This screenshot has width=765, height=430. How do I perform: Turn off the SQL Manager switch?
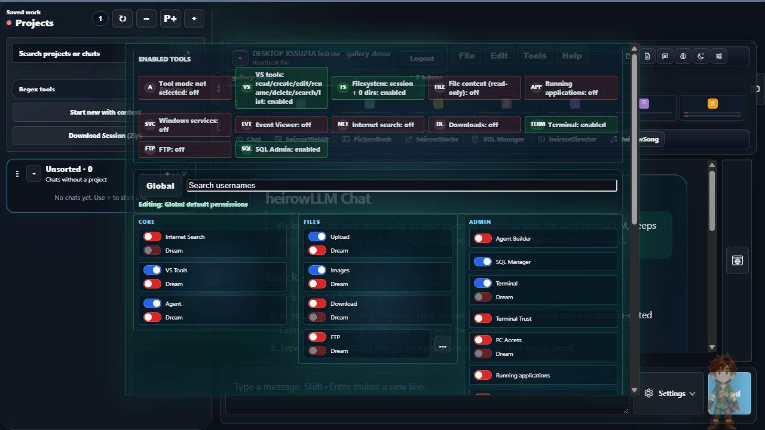coord(483,262)
